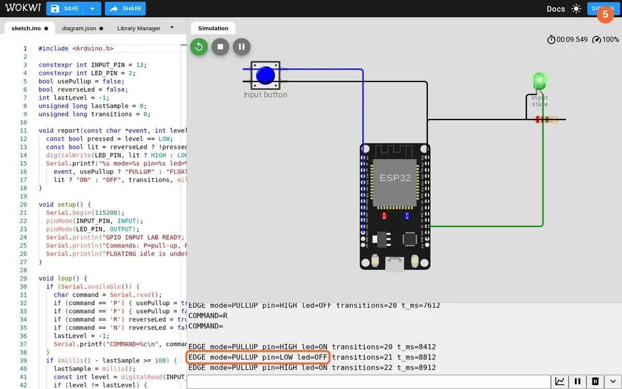This screenshot has height=389, width=622.
Task: Click code line 'unsigned long transitions = 0;'
Action: click(94, 114)
